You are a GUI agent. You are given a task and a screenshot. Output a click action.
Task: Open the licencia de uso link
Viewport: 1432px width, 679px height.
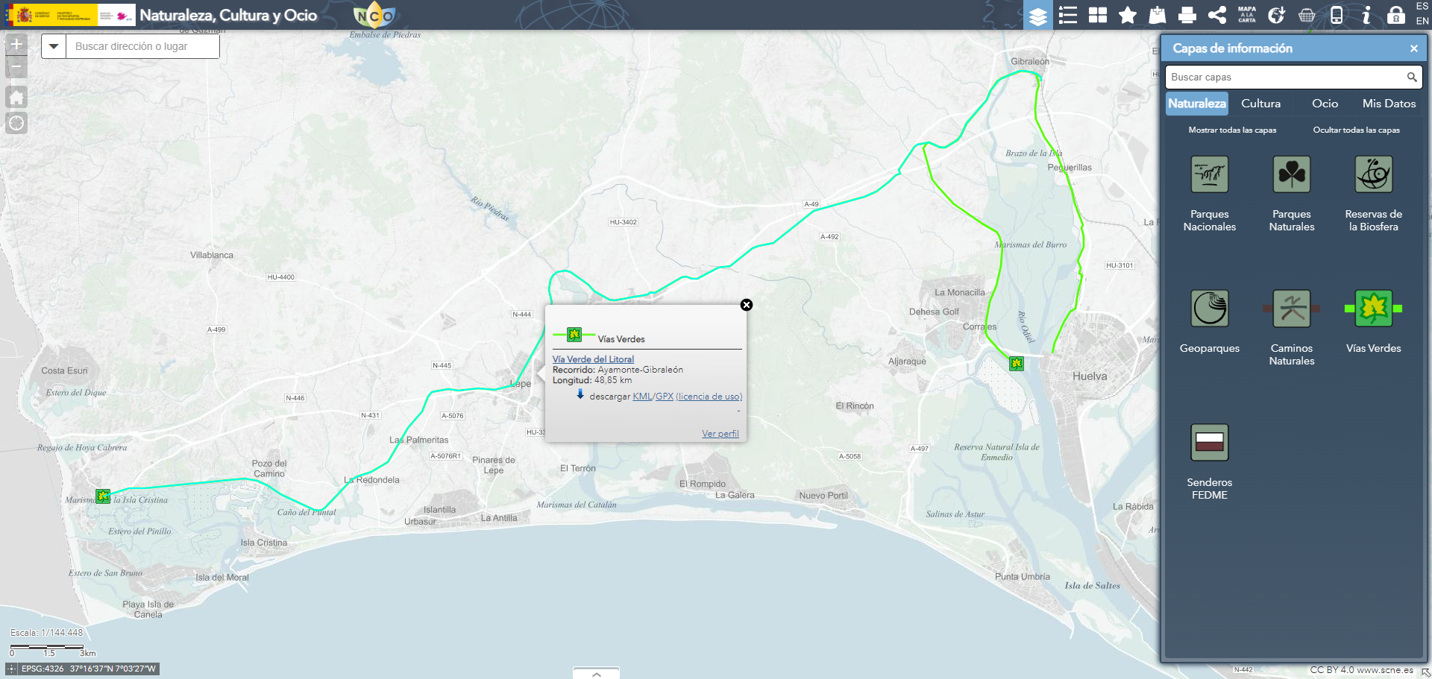pyautogui.click(x=709, y=397)
